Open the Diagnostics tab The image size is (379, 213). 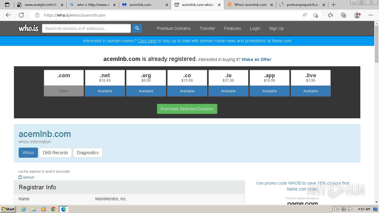point(88,153)
